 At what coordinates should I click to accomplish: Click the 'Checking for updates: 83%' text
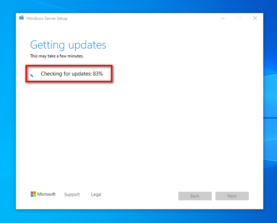click(x=72, y=74)
